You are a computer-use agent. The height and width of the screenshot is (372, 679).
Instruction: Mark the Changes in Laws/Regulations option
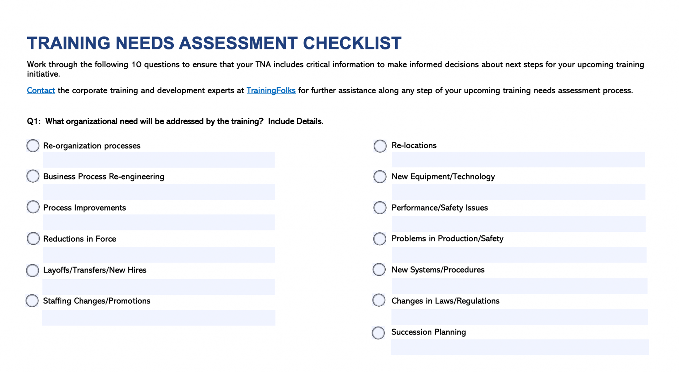pos(379,300)
